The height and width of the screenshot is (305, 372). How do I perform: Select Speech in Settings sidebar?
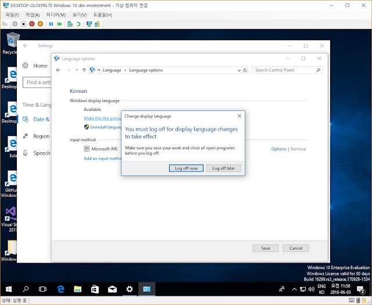coord(36,153)
